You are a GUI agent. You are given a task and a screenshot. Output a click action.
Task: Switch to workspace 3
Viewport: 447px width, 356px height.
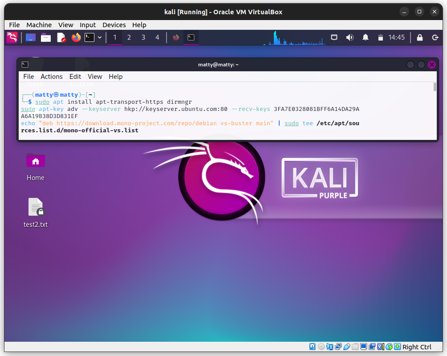pyautogui.click(x=143, y=37)
